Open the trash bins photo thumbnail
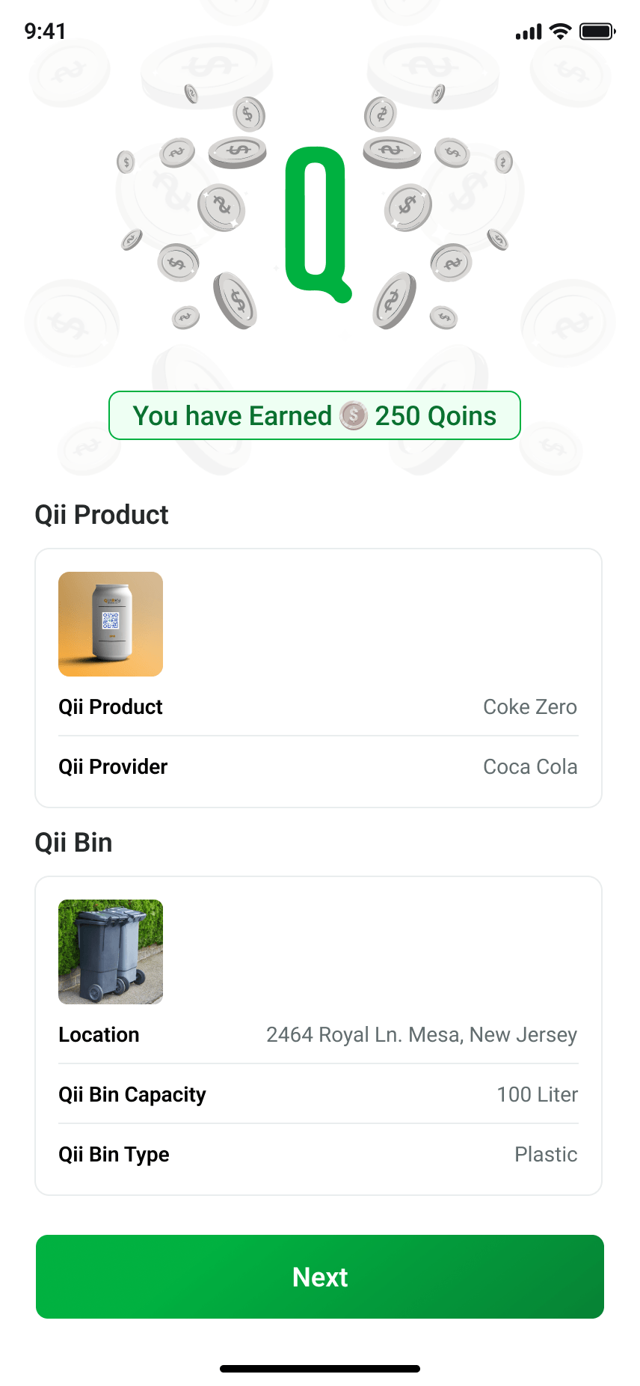Image resolution: width=640 pixels, height=1386 pixels. click(111, 952)
